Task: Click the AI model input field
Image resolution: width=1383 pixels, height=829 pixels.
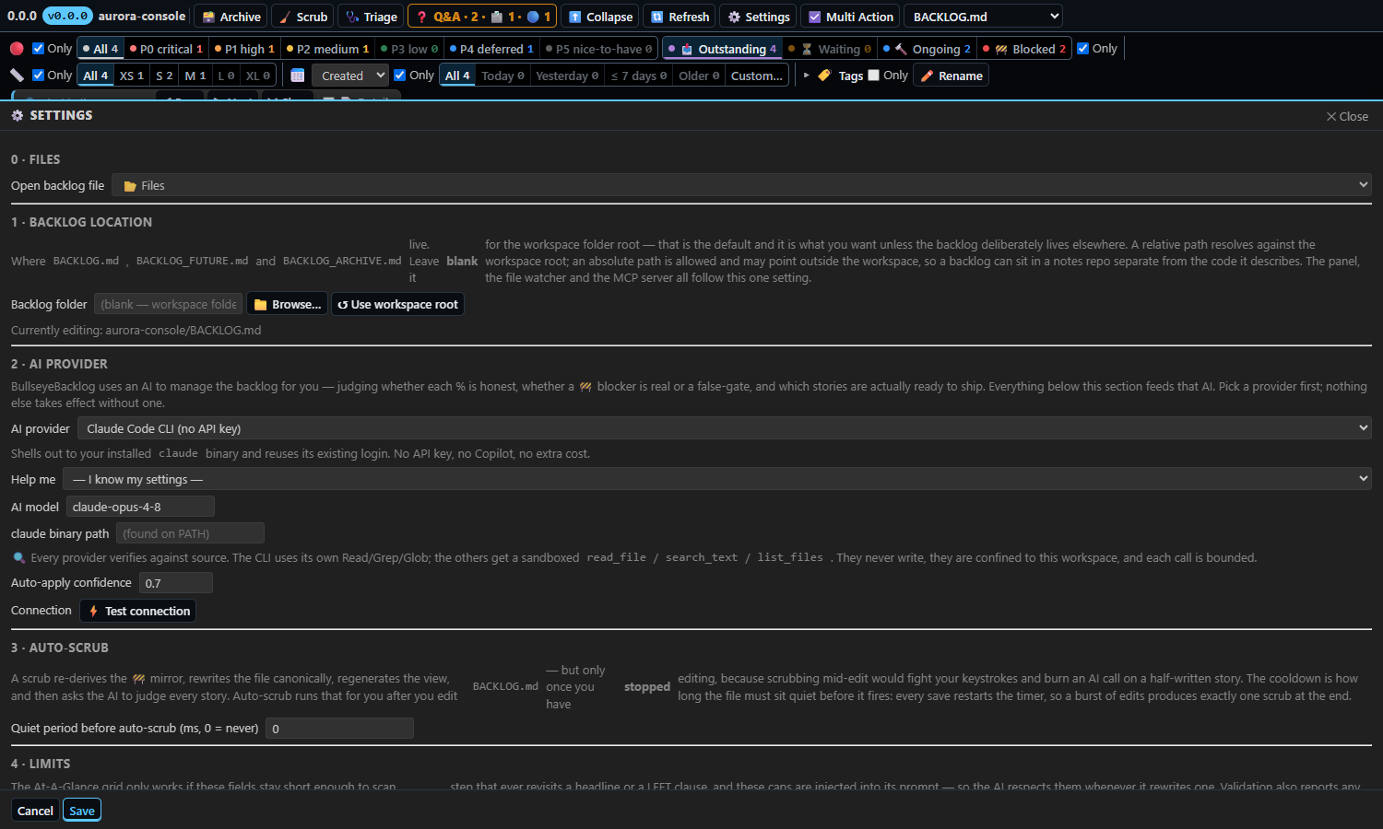Action: [140, 507]
